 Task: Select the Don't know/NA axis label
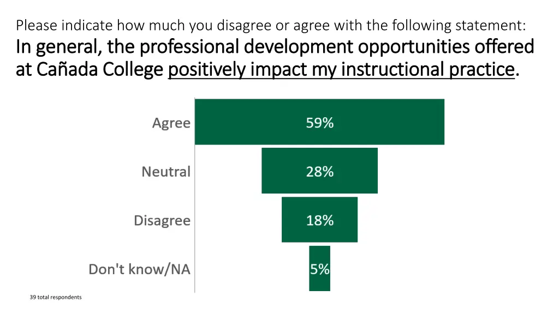(139, 269)
